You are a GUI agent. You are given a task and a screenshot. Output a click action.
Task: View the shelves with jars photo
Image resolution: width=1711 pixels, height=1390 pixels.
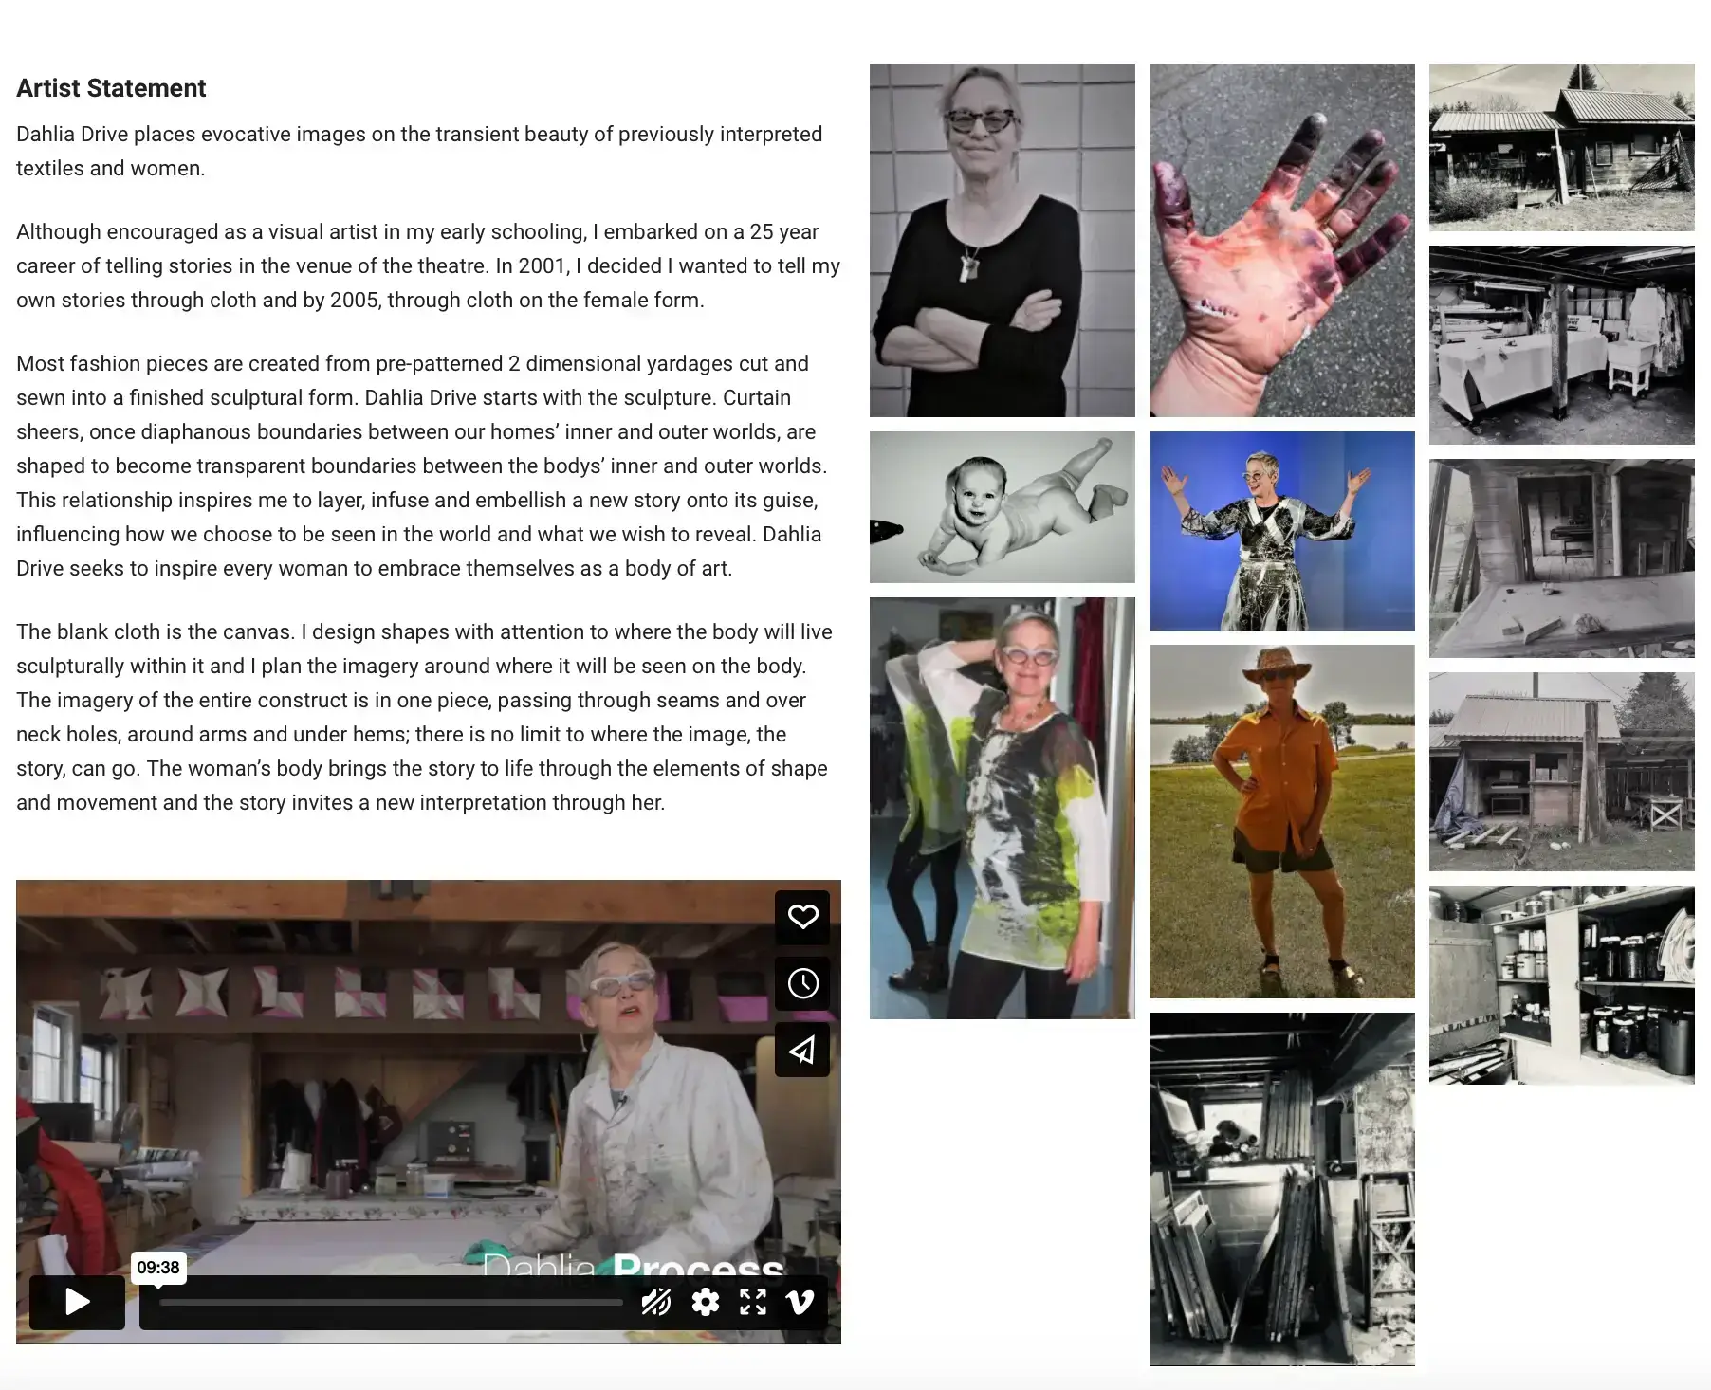point(1561,985)
